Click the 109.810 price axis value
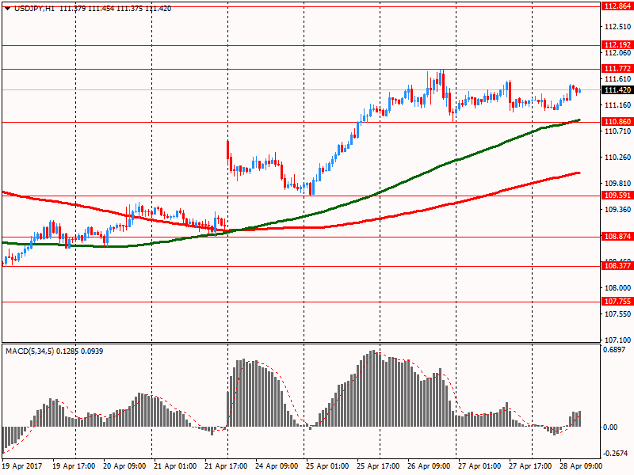 coord(617,184)
